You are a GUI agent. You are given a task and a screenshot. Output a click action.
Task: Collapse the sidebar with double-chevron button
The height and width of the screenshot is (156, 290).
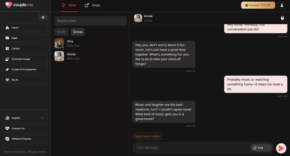tap(43, 17)
